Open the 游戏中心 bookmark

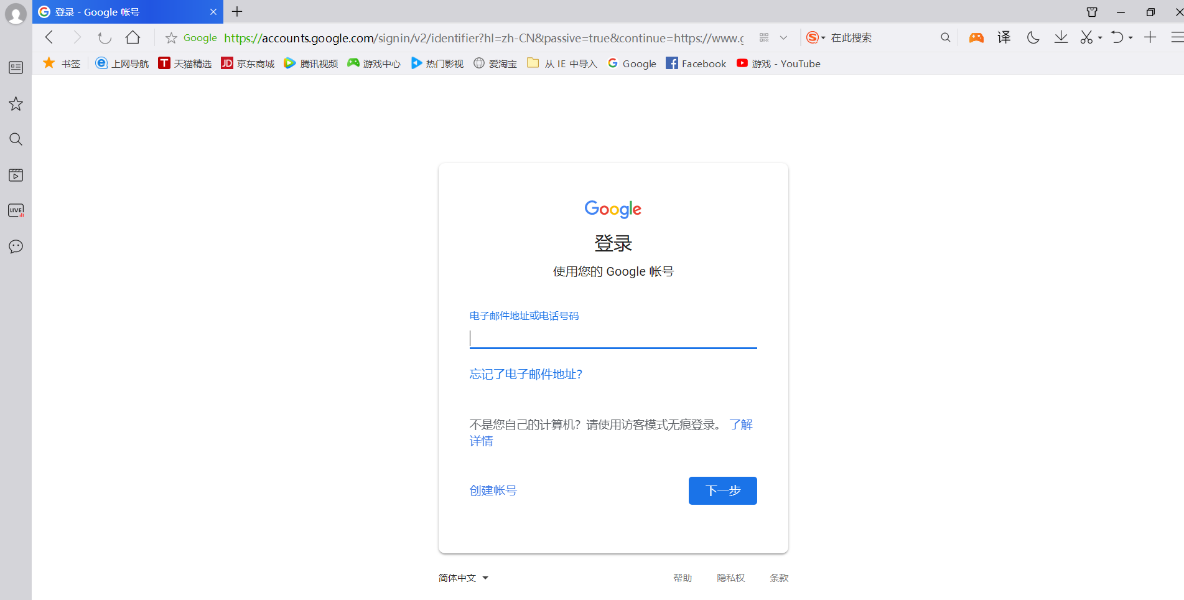tap(374, 63)
